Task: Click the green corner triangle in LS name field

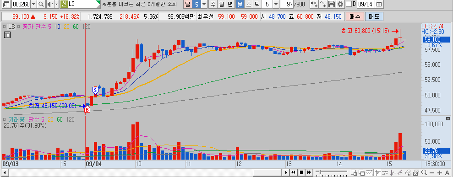Action: click(98, 3)
